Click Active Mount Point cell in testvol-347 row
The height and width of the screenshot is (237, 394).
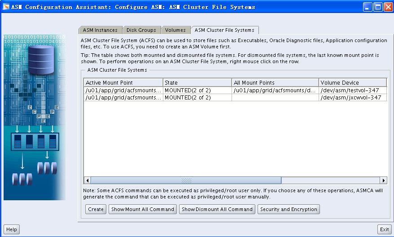(x=123, y=90)
